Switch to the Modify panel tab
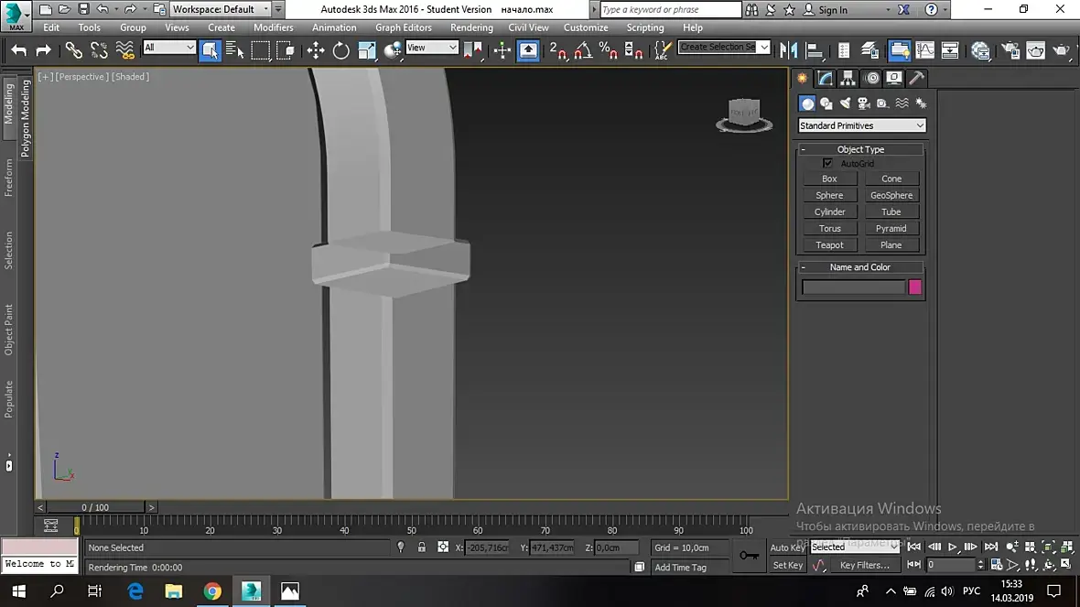This screenshot has height=607, width=1080. click(825, 79)
